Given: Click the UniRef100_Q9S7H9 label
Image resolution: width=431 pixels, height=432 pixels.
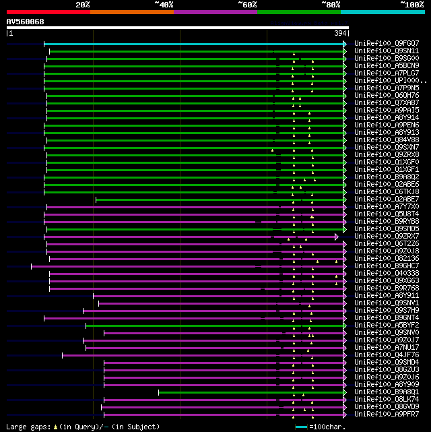Looking at the screenshot, I should point(387,310).
